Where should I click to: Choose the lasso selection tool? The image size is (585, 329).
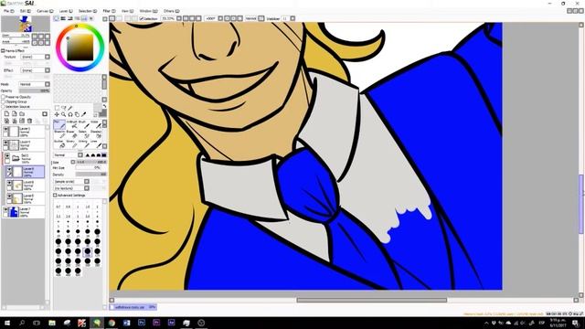click(64, 108)
